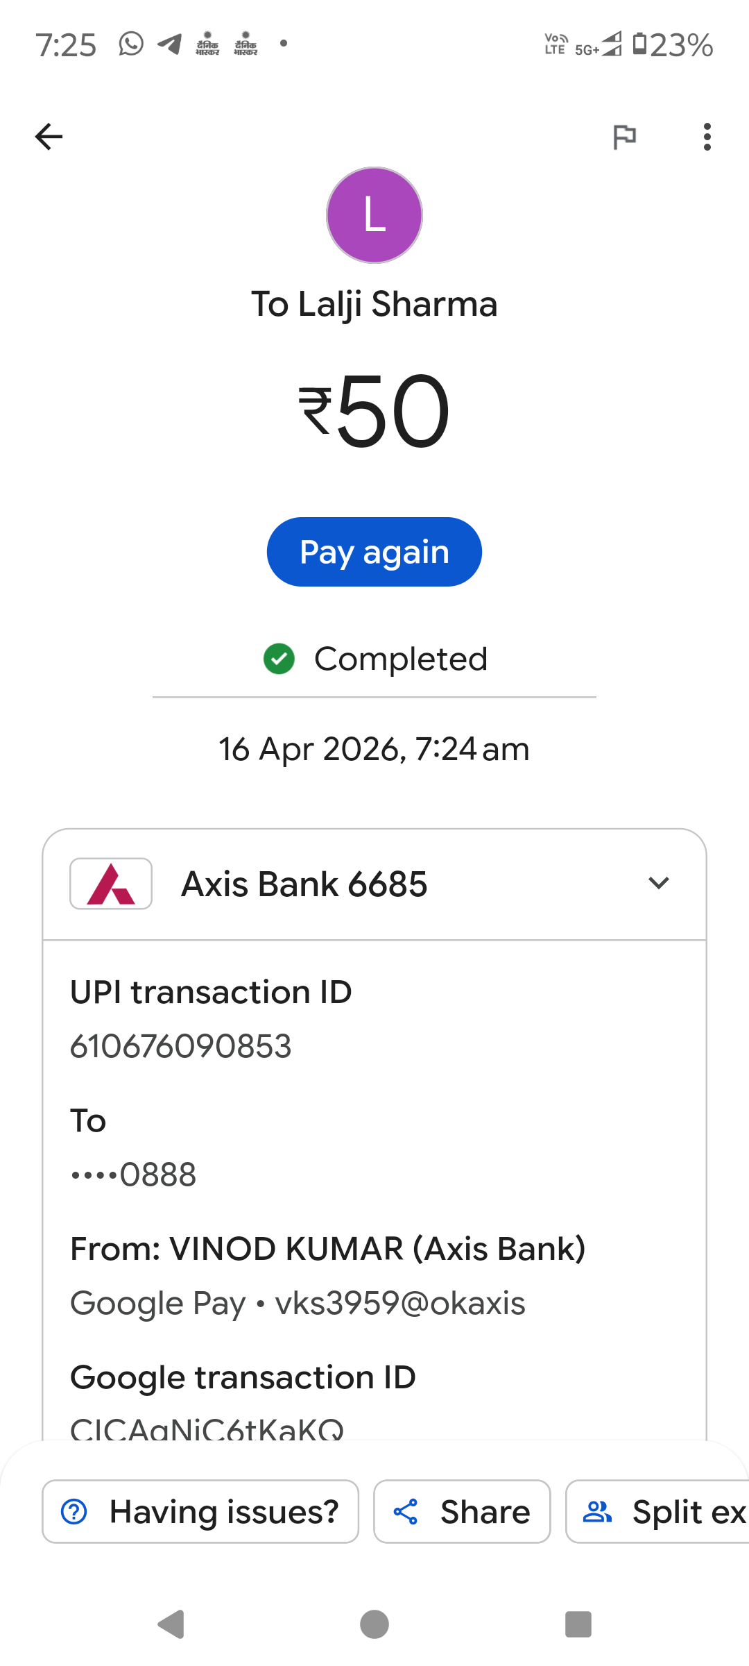Image resolution: width=749 pixels, height=1666 pixels.
Task: Tap the Having issues? button
Action: point(200,1511)
